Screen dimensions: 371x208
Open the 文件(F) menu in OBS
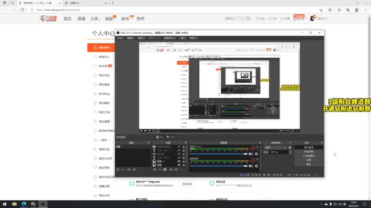[120, 38]
